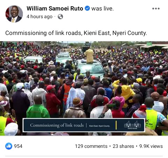
Task: View the 129 comments
Action: click(91, 146)
